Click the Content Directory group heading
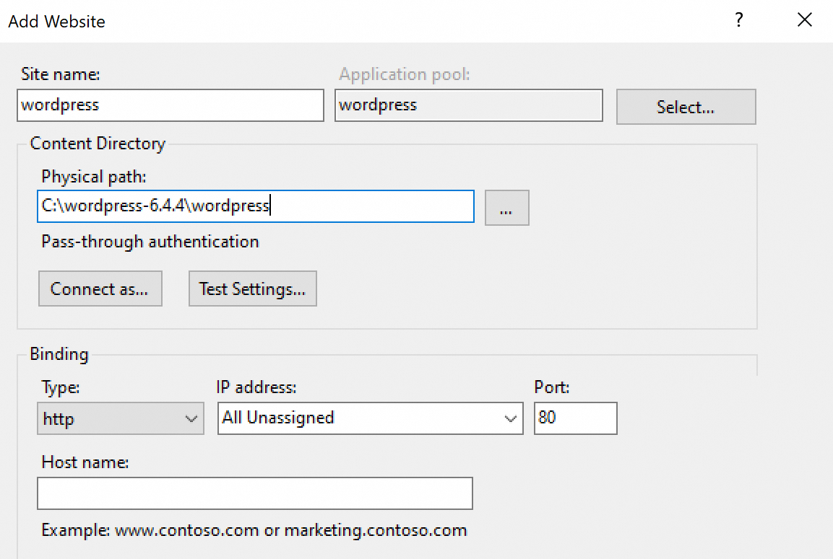The image size is (833, 559). coord(98,144)
